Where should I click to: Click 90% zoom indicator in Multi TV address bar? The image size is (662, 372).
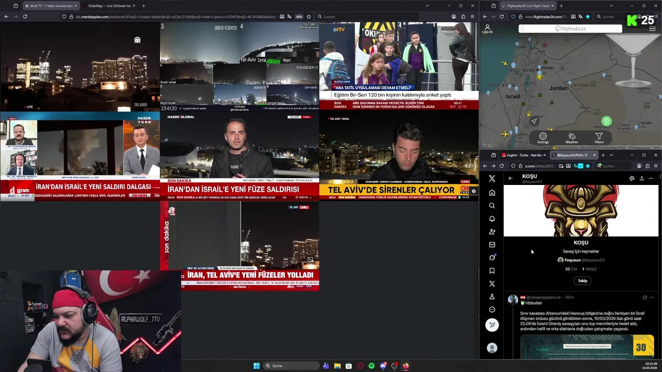[x=299, y=17]
